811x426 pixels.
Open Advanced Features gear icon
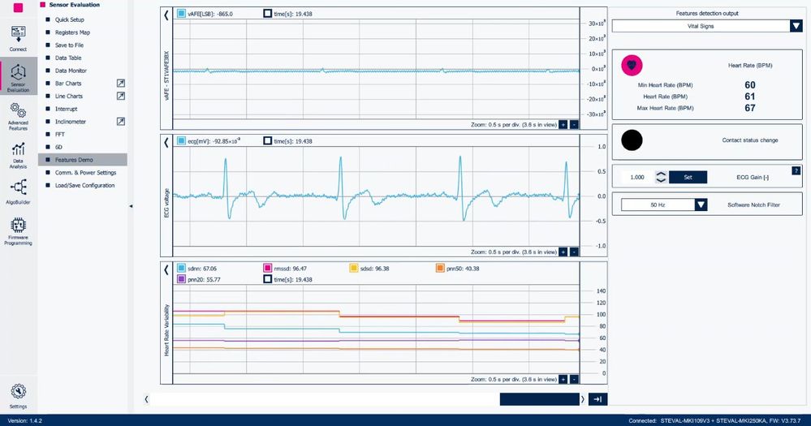(18, 110)
